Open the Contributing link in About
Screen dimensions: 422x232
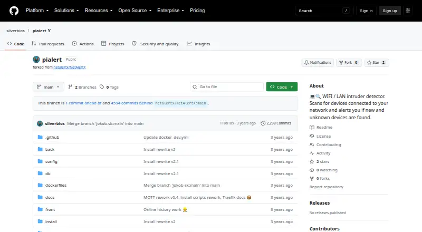[325, 144]
